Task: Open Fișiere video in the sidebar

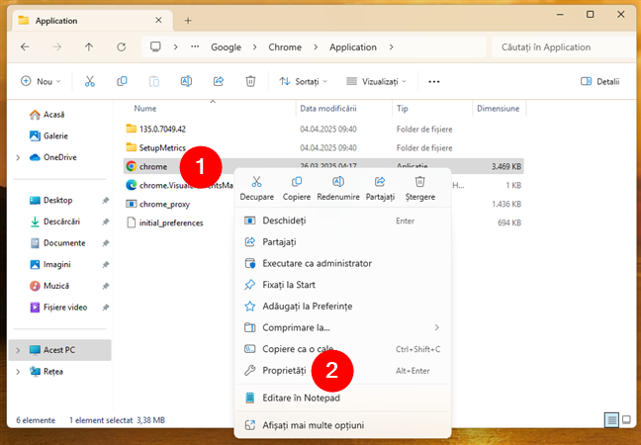Action: pos(65,308)
